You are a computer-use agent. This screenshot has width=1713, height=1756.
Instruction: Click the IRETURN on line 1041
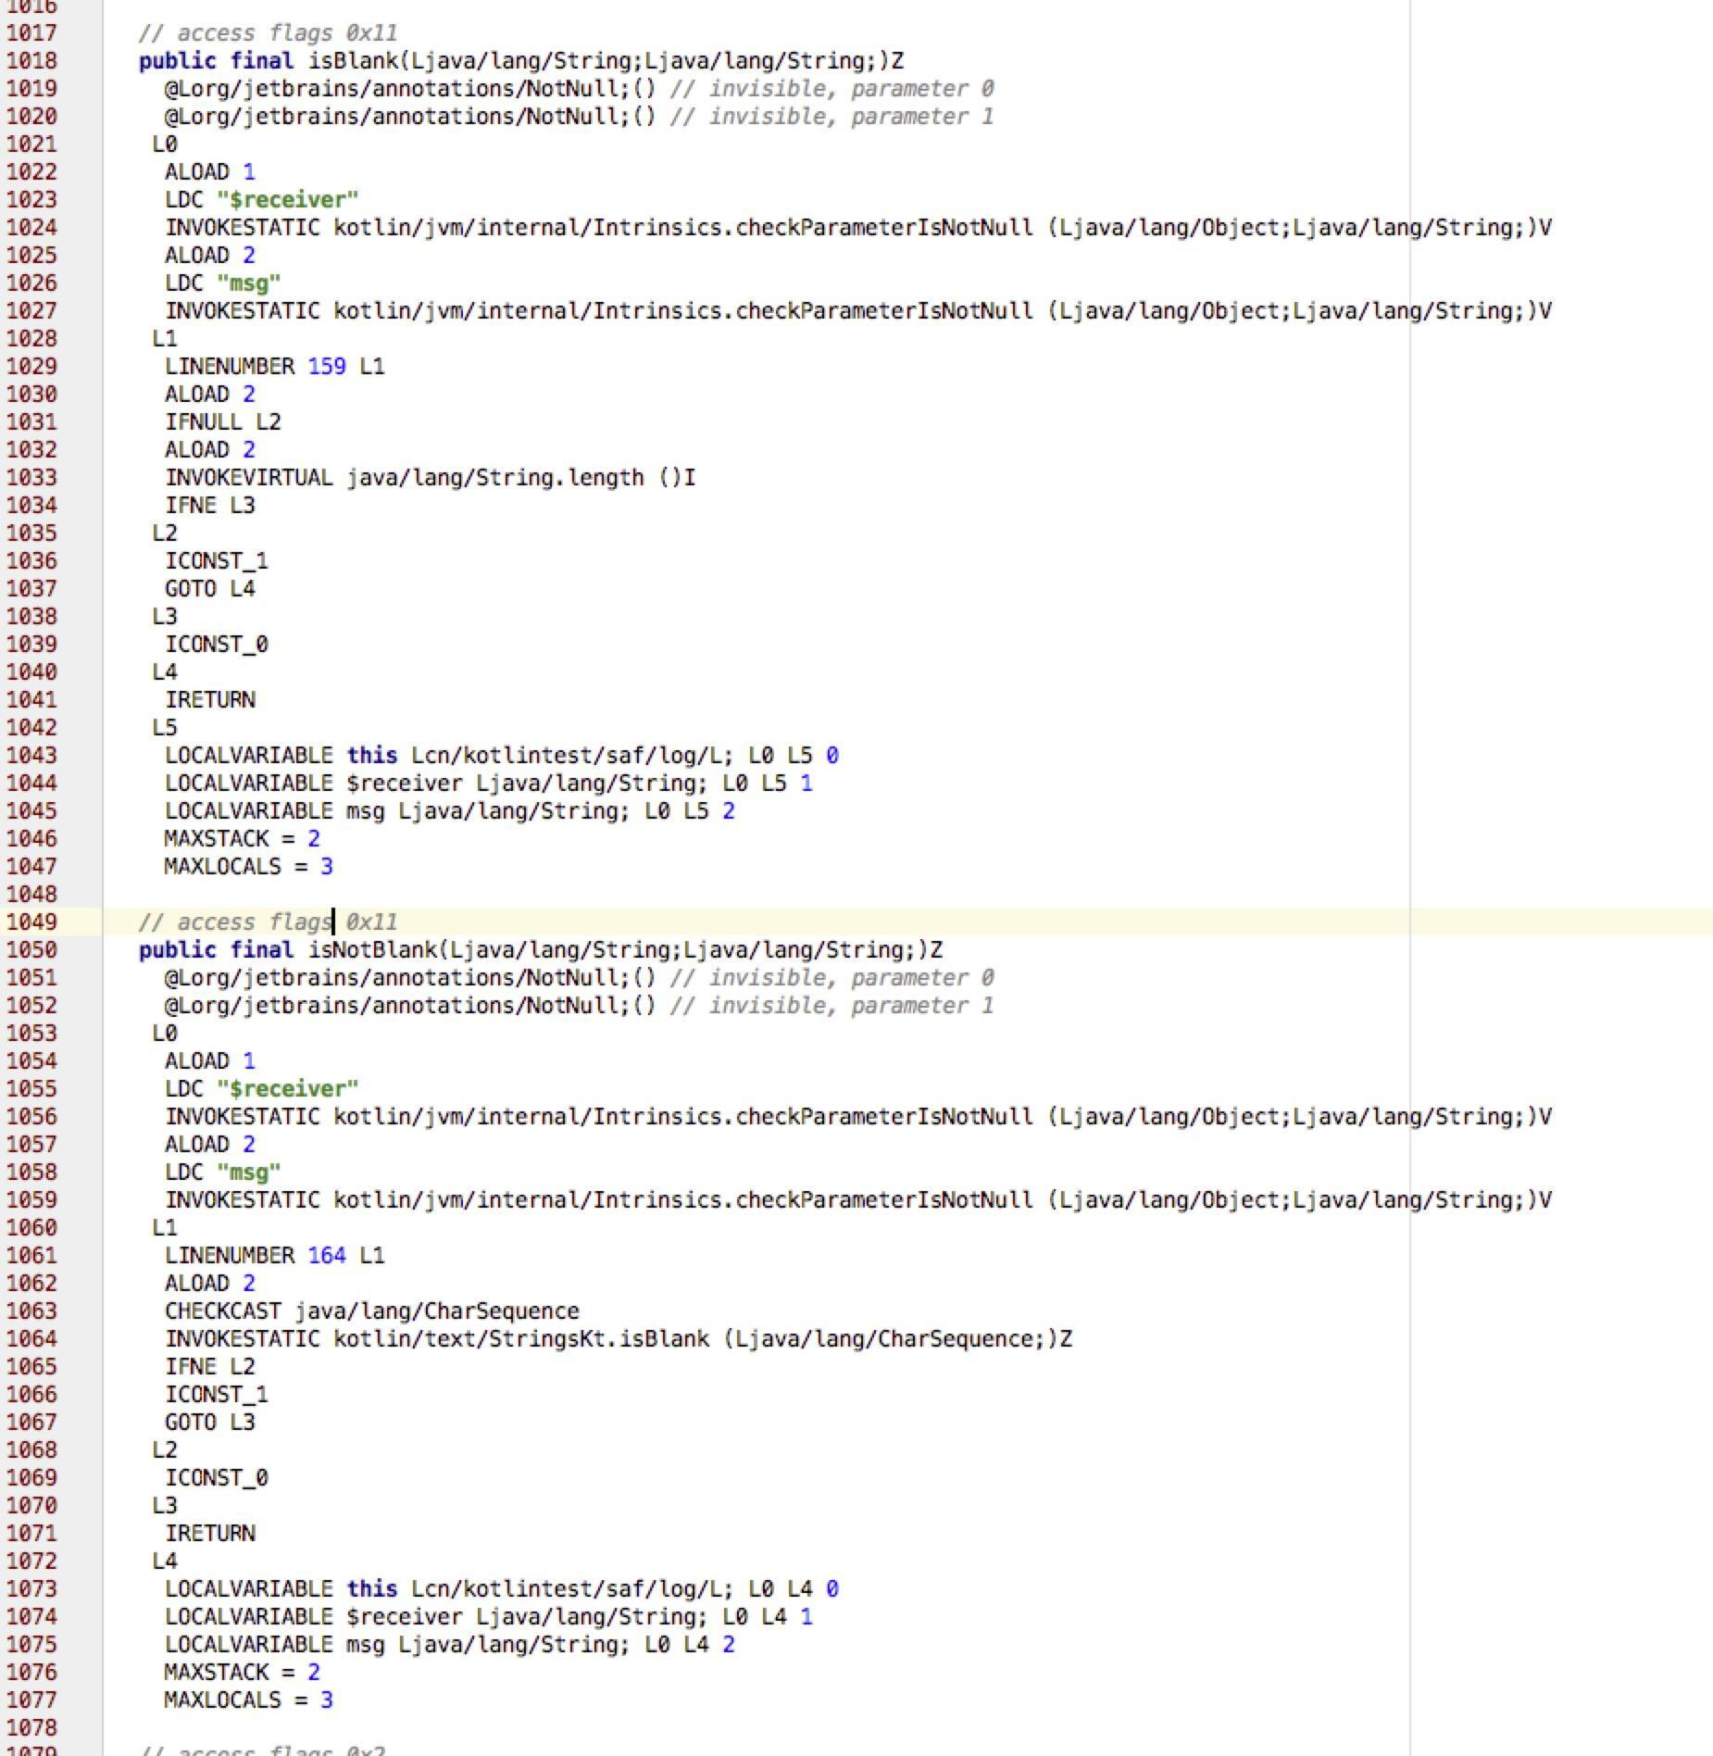210,700
